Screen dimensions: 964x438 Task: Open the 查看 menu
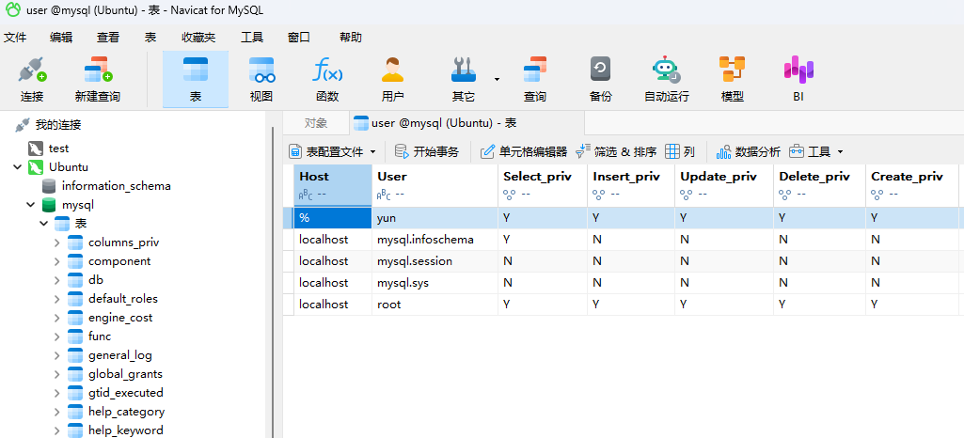(x=108, y=38)
